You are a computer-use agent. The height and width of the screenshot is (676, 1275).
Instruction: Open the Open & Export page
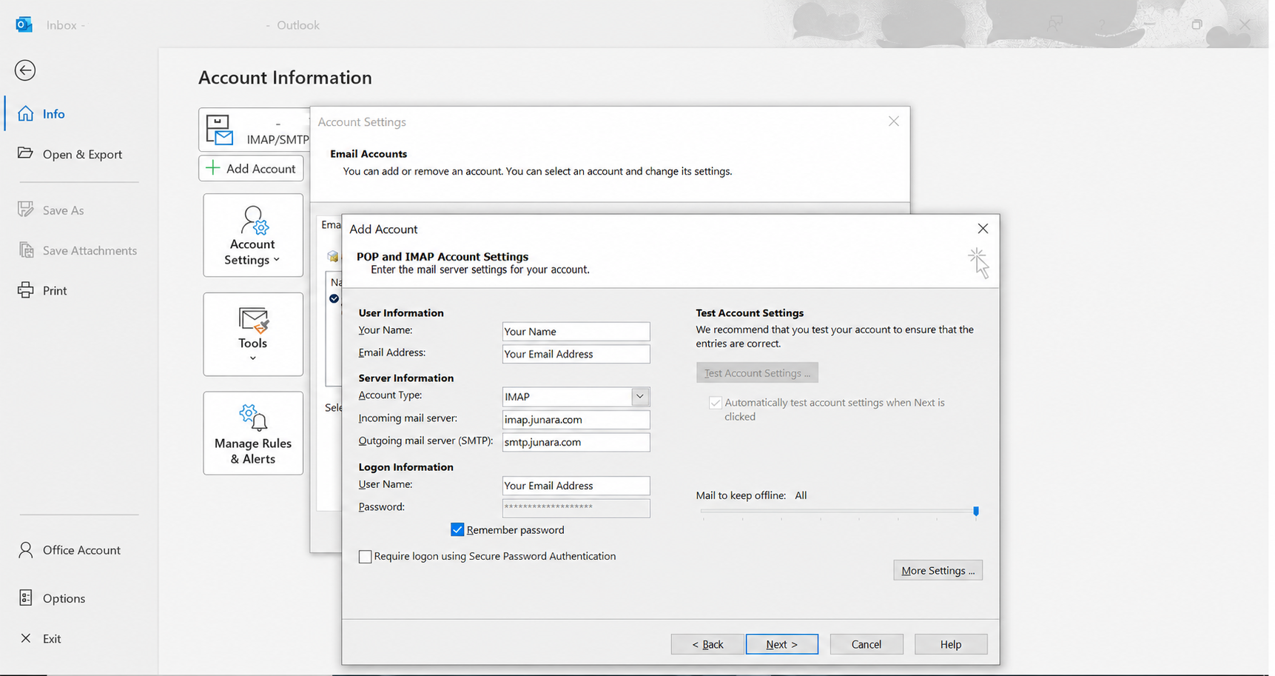pos(70,154)
